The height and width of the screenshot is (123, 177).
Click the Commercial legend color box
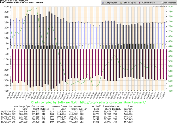click(140, 3)
